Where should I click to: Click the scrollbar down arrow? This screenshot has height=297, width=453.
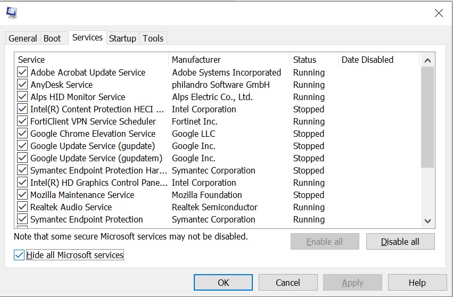click(x=427, y=221)
